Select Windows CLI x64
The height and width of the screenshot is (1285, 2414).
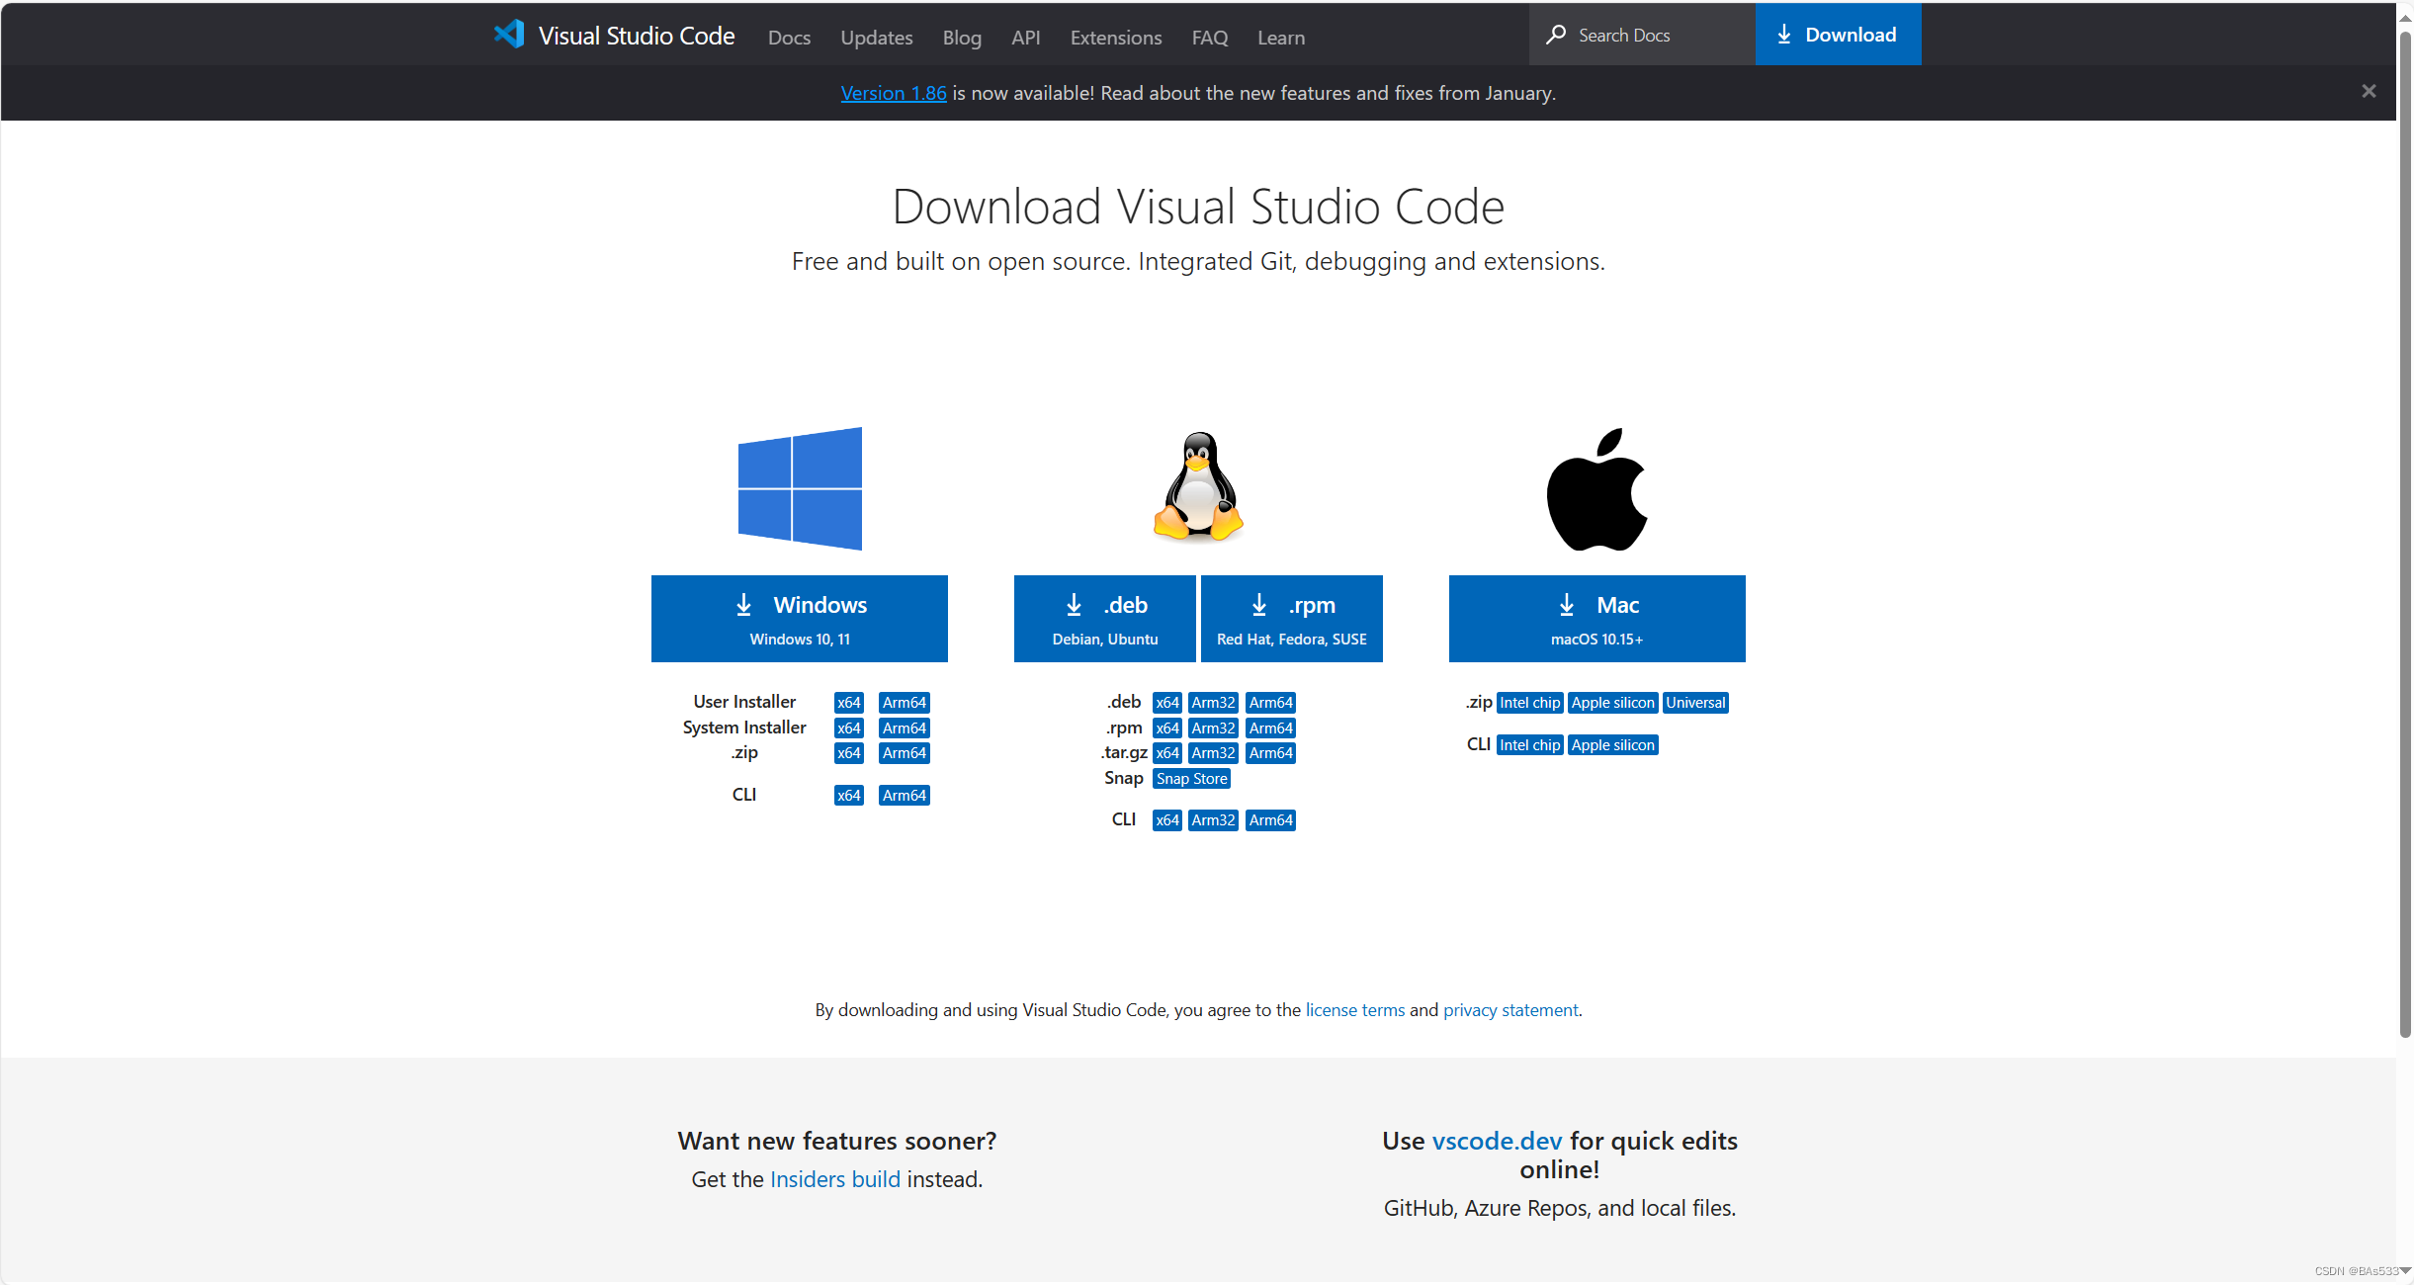coord(848,796)
